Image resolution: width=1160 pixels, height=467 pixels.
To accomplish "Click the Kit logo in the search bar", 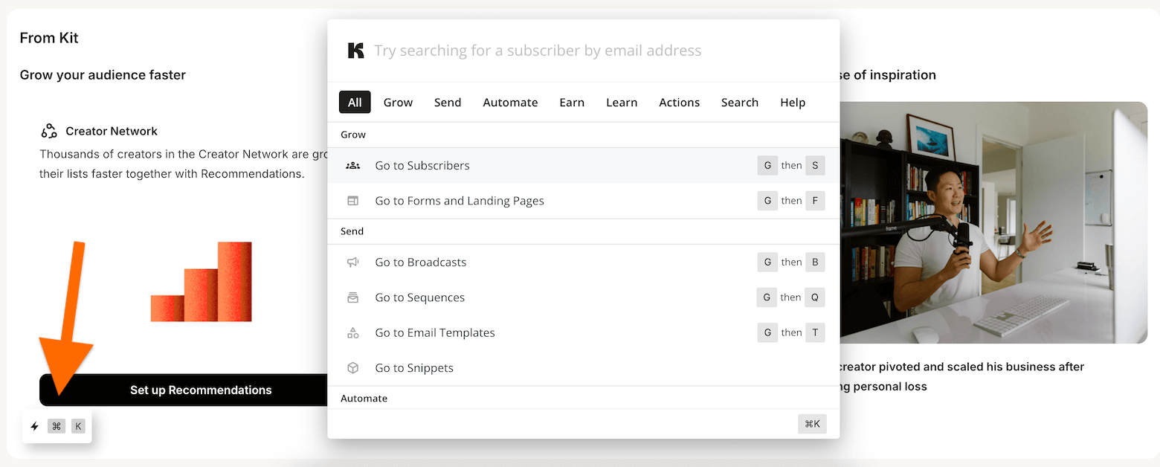I will 356,51.
